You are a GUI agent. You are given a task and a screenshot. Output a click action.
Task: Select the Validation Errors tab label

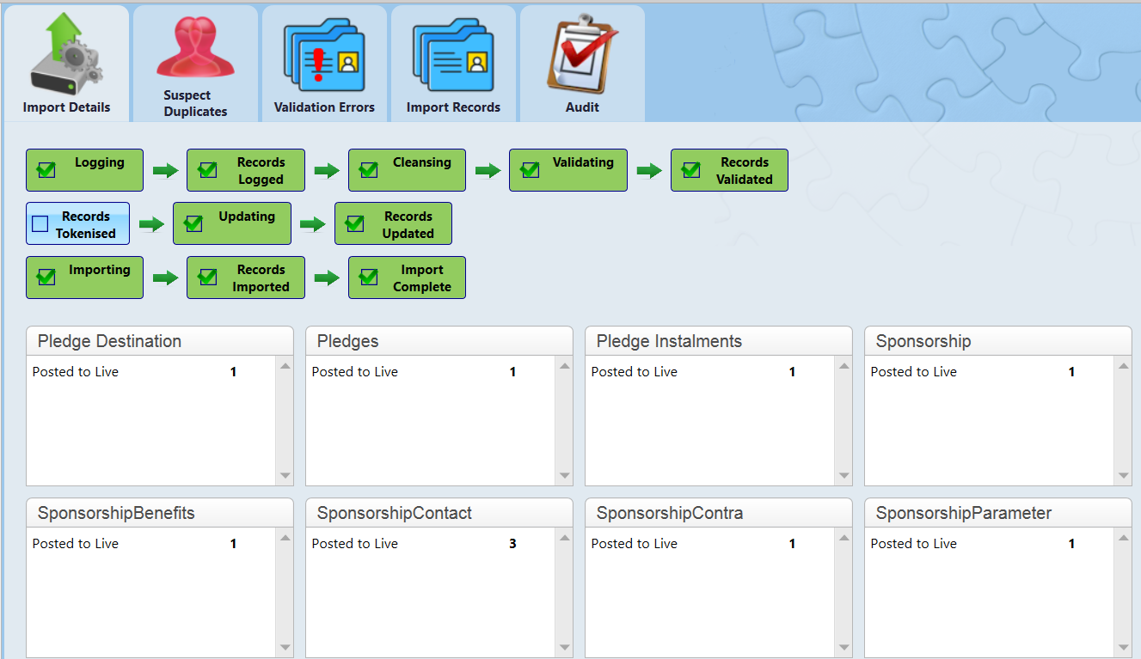point(324,107)
